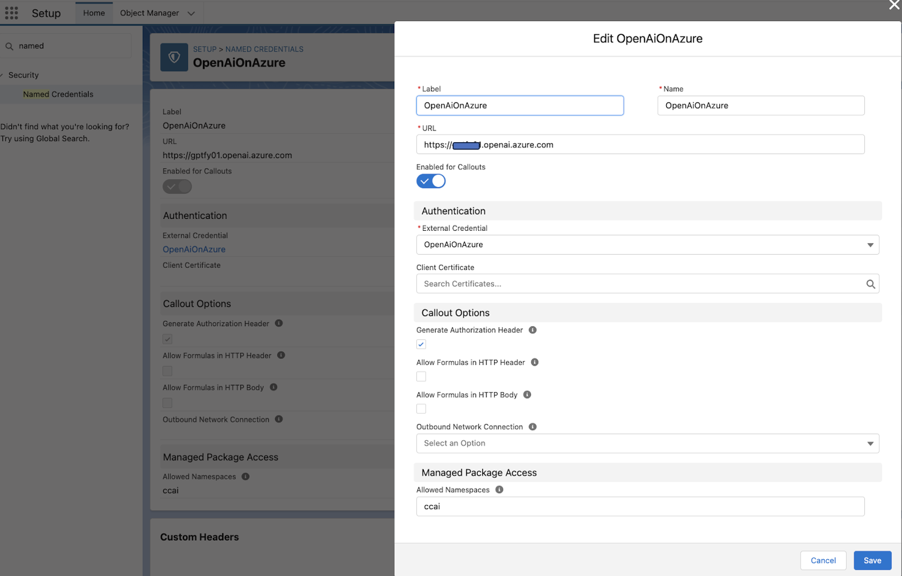Viewport: 902px width, 576px height.
Task: Check Allow Formulas in HTTP Header box
Action: pos(421,376)
